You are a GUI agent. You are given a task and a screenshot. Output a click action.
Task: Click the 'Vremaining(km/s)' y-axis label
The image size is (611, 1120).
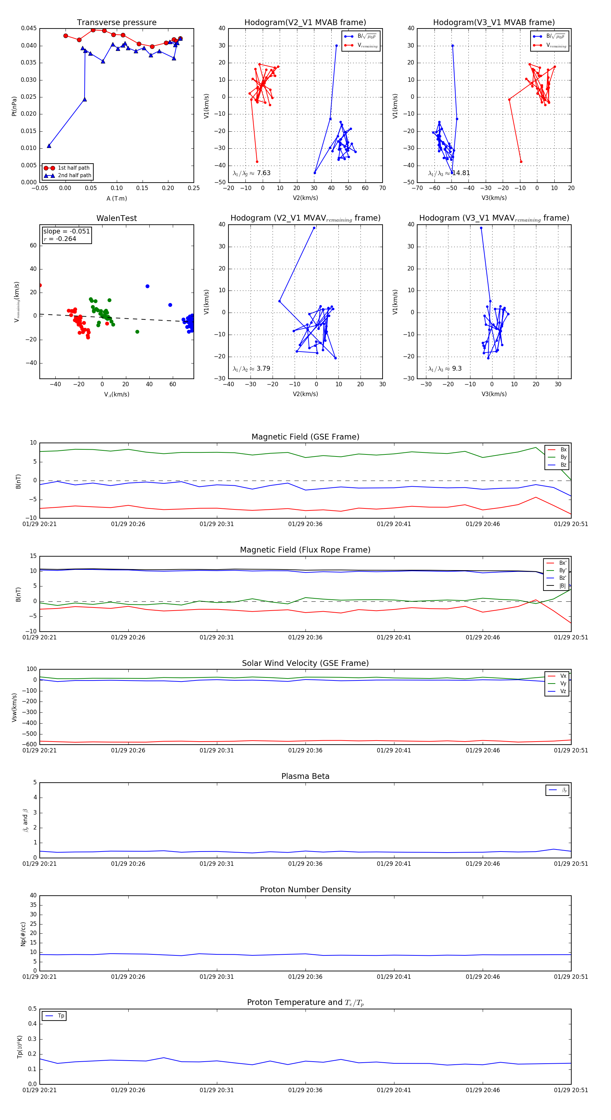click(17, 302)
